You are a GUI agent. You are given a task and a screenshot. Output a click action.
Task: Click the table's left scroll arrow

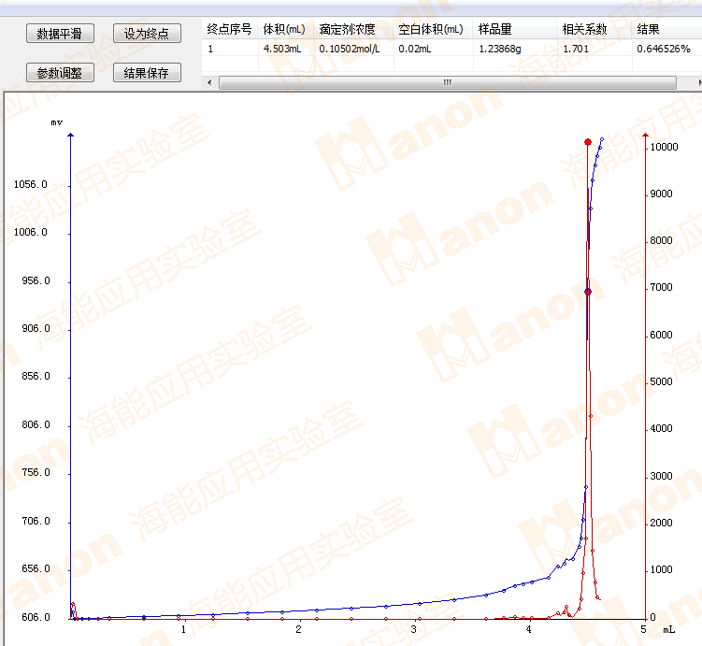point(209,82)
